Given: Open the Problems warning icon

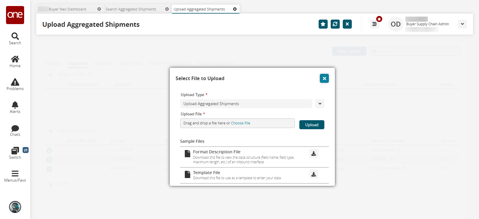Looking at the screenshot, I should (15, 82).
